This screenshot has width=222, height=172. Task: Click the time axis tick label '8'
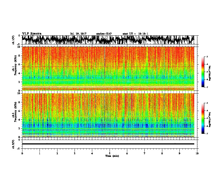tap(162, 153)
